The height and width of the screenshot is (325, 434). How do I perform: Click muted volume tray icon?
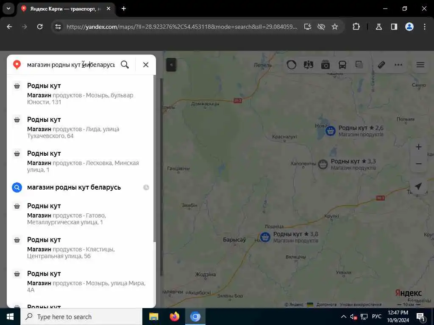pyautogui.click(x=353, y=317)
